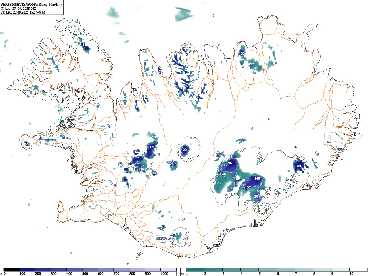Click the '(+9 h)' forecast offset text
The height and width of the screenshot is (276, 368).
click(41, 12)
